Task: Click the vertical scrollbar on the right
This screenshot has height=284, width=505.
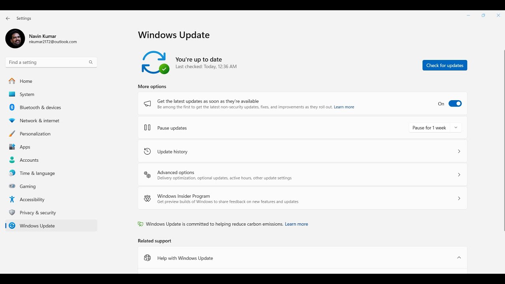Action: (504, 140)
